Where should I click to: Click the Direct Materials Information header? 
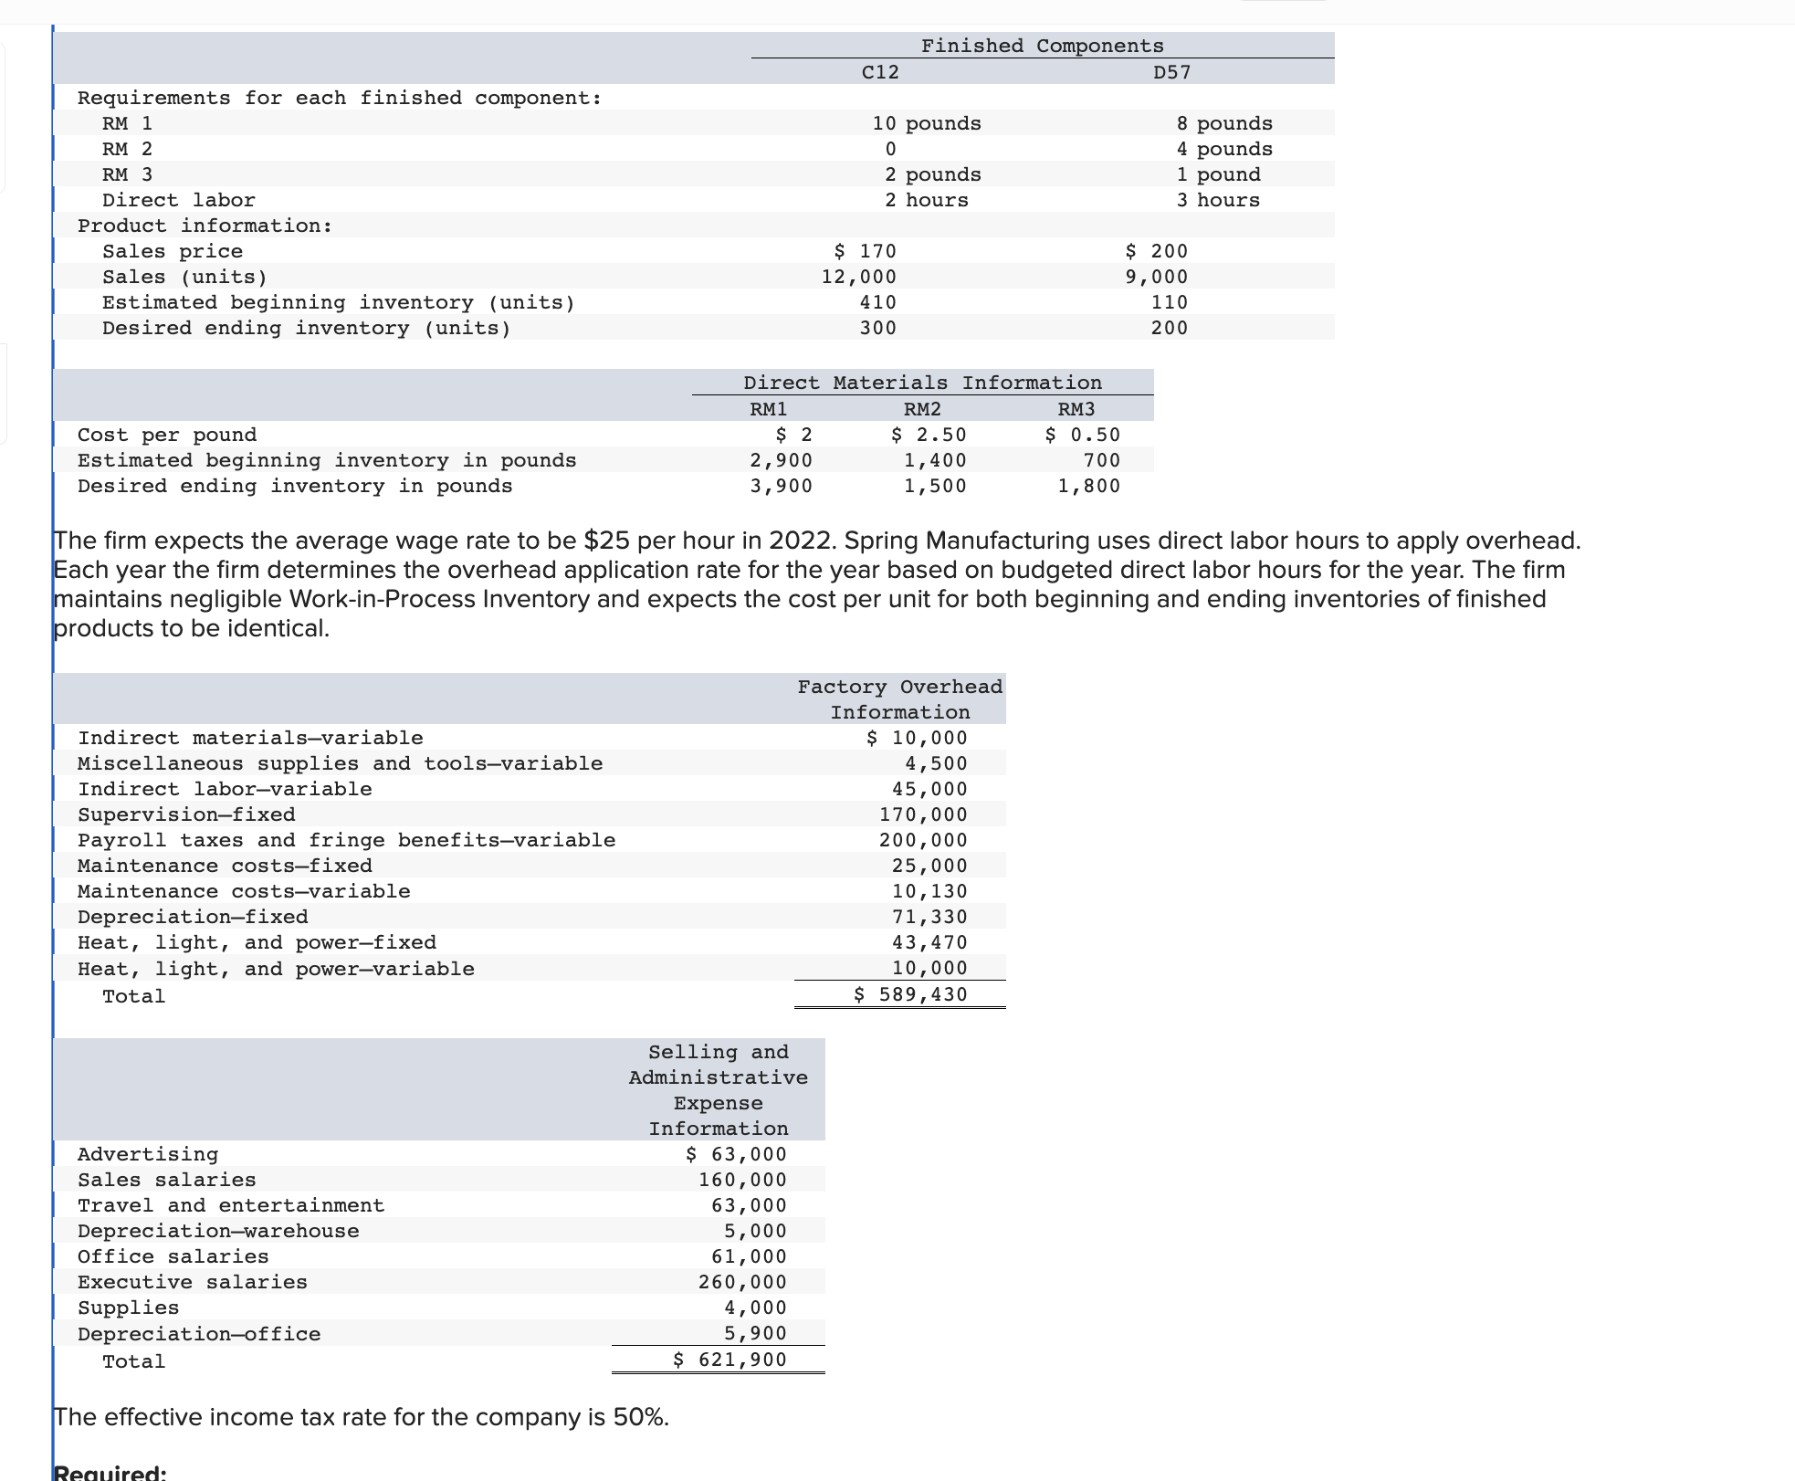coord(922,383)
